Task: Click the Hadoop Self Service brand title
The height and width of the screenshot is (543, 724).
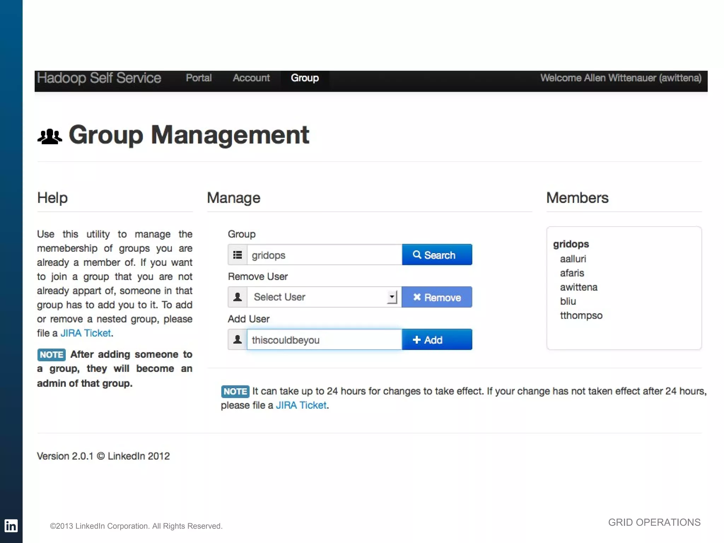Action: (x=99, y=78)
